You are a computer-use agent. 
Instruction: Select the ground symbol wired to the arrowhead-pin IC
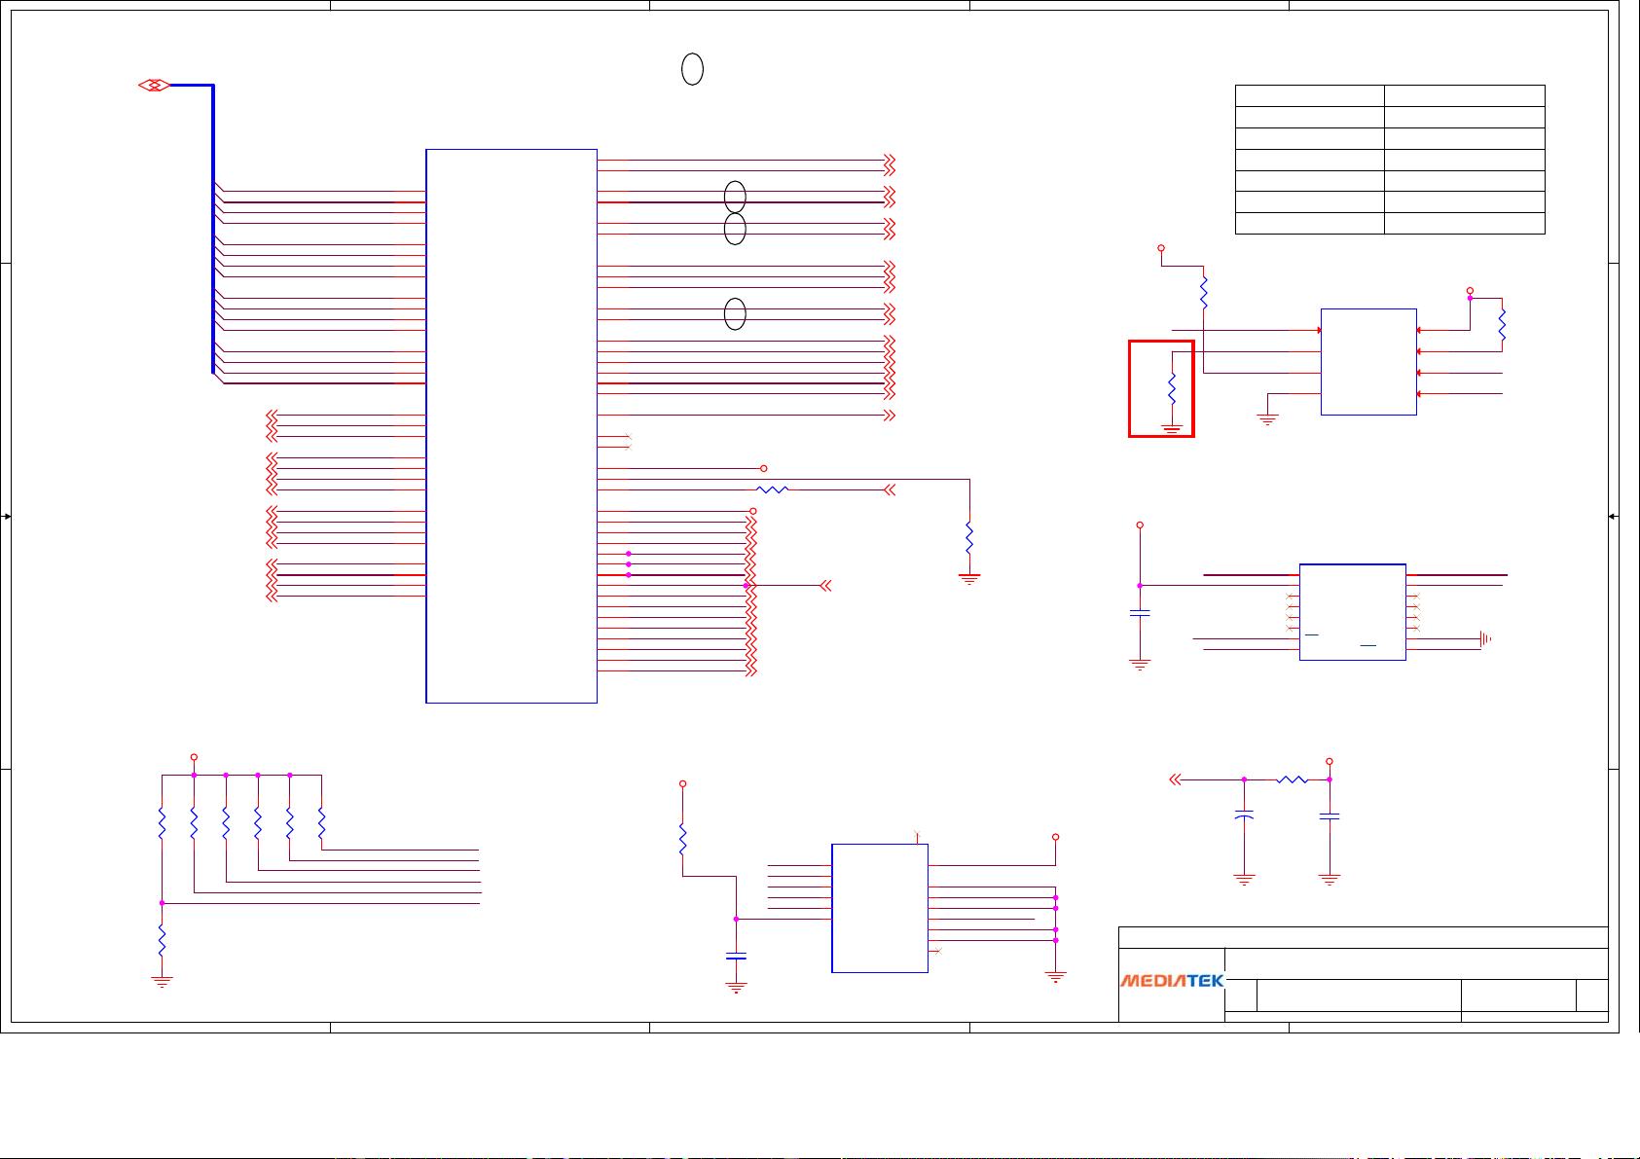click(1267, 419)
